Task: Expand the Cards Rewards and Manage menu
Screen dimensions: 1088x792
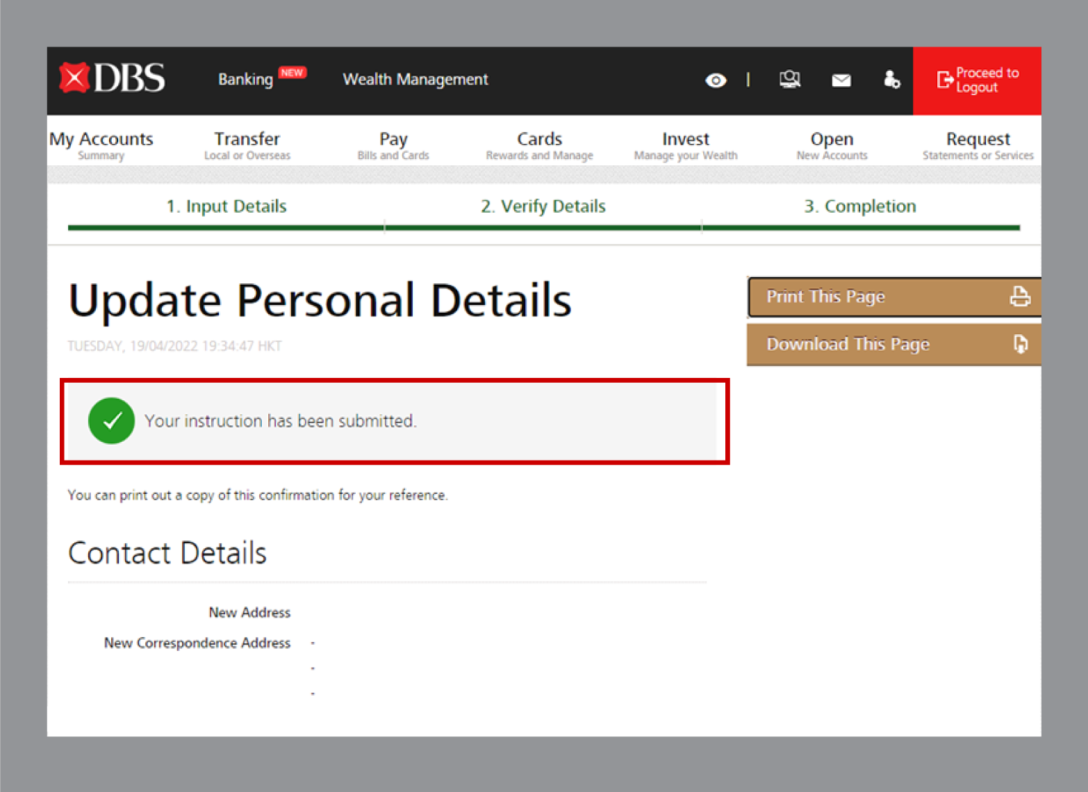Action: pos(539,145)
